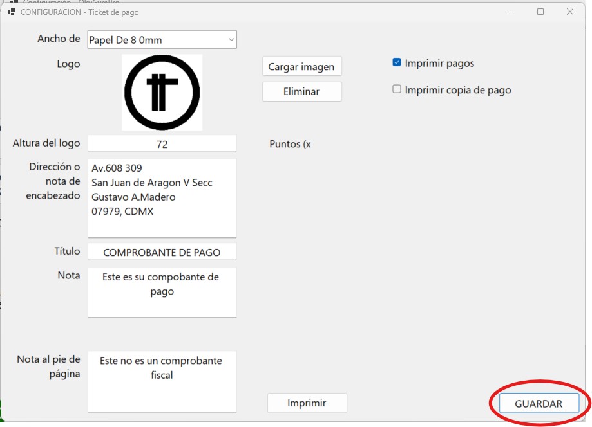This screenshot has width=592, height=427.
Task: Enable Imprimir copia de pago
Action: click(397, 89)
